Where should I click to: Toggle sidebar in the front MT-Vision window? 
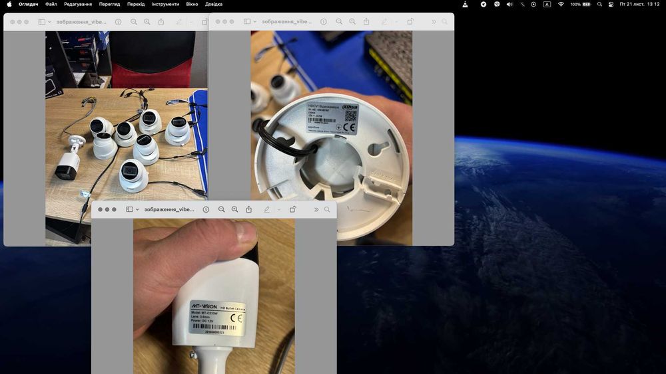[129, 209]
